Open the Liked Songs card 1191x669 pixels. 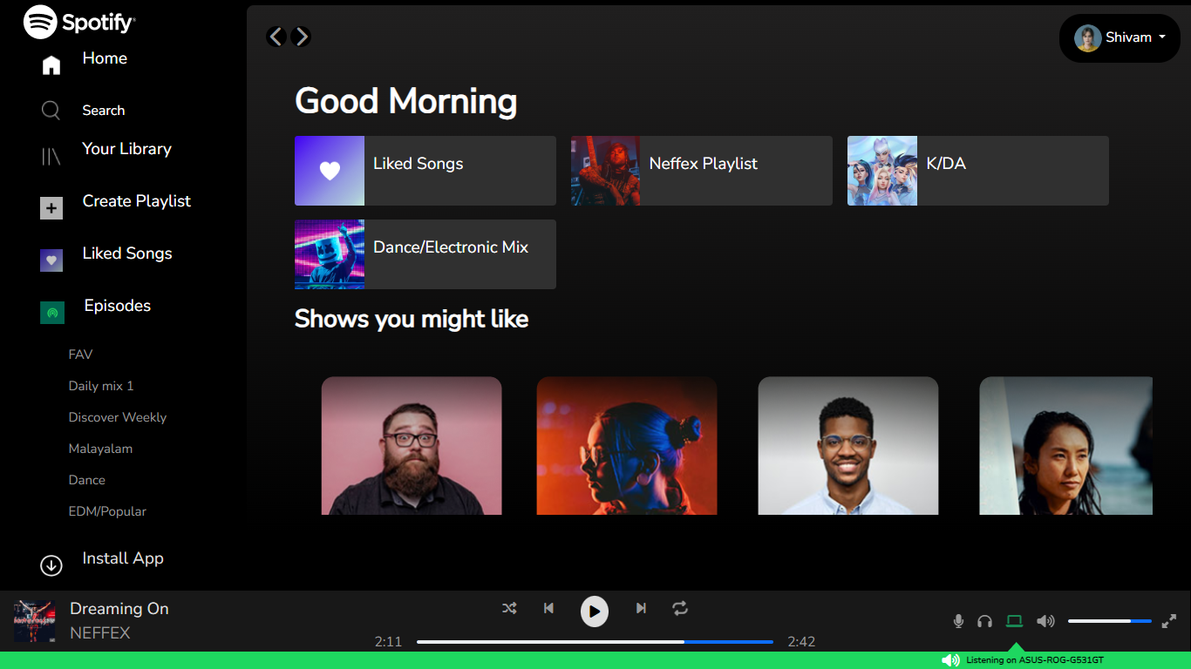(425, 171)
